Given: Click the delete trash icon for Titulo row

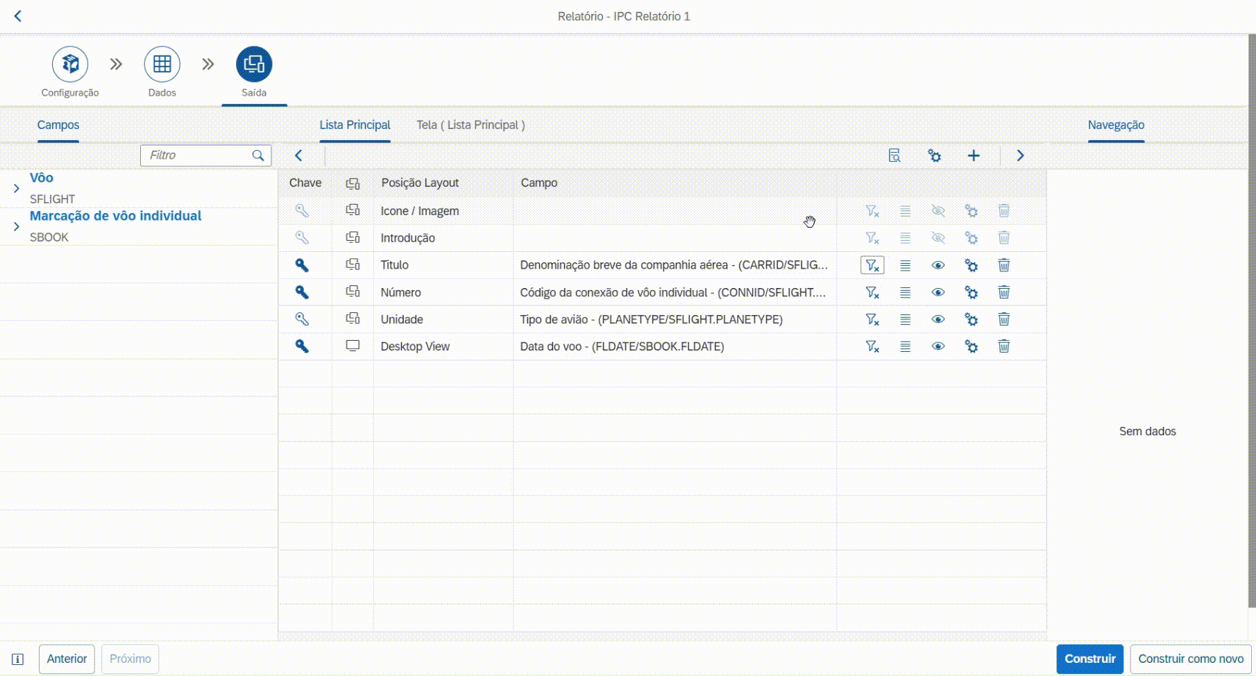Looking at the screenshot, I should point(1003,265).
